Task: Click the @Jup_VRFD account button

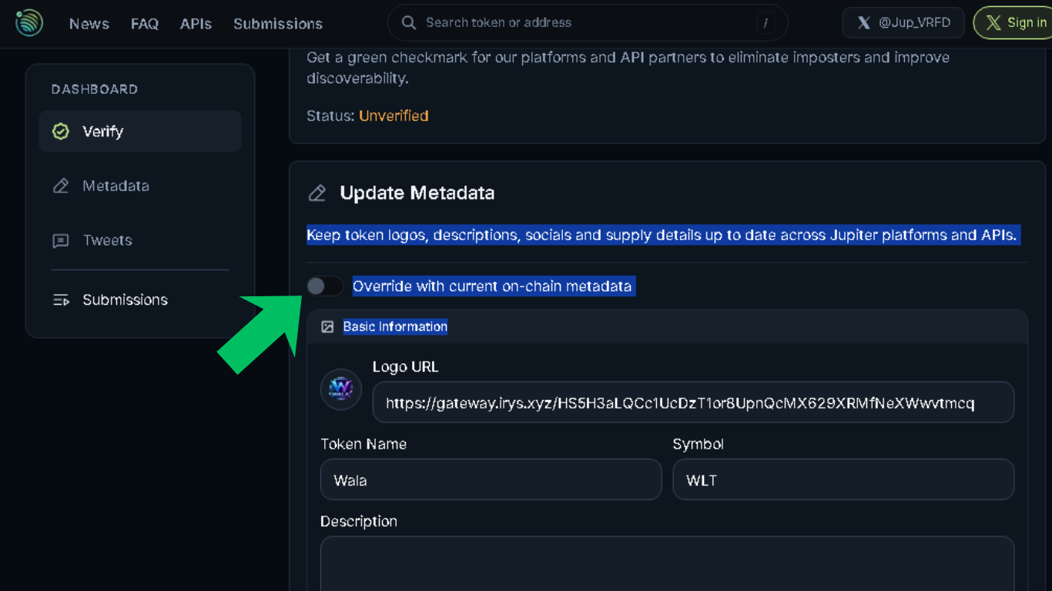Action: point(903,22)
